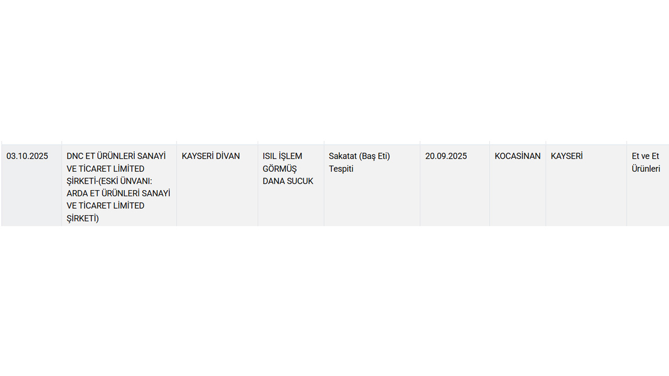669x376 pixels.
Task: Select the ISIL İŞLEM GÖRMÜŞ DANA SUCUK cell
Action: (x=288, y=169)
